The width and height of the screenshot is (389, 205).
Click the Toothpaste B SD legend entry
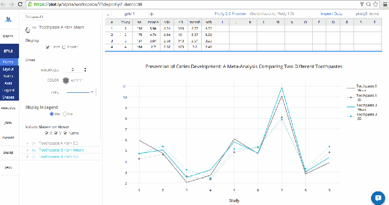click(x=362, y=116)
